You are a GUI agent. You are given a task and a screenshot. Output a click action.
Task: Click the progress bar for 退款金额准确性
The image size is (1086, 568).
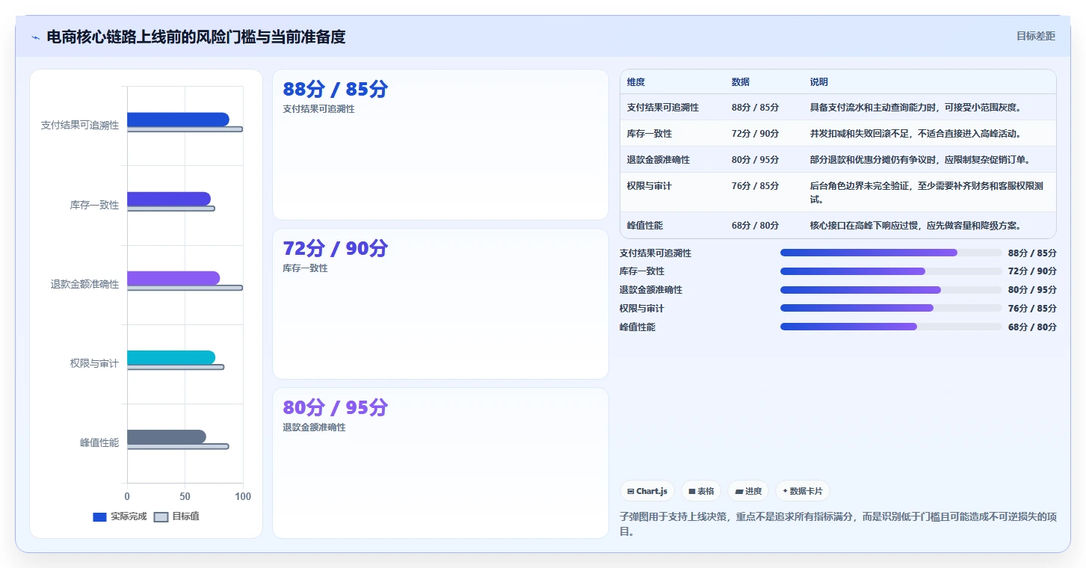(x=891, y=290)
